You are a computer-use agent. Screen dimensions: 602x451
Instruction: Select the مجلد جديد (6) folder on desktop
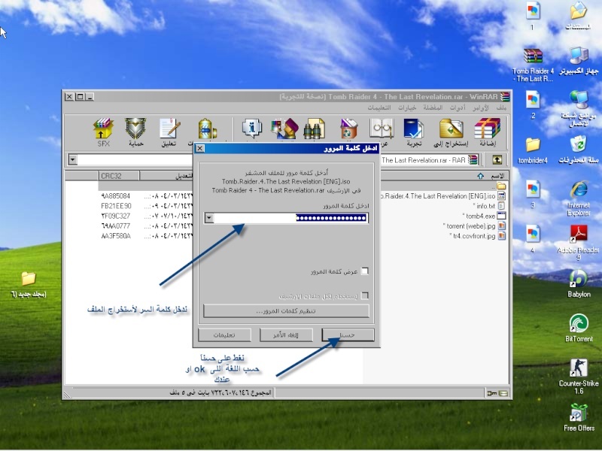29,285
